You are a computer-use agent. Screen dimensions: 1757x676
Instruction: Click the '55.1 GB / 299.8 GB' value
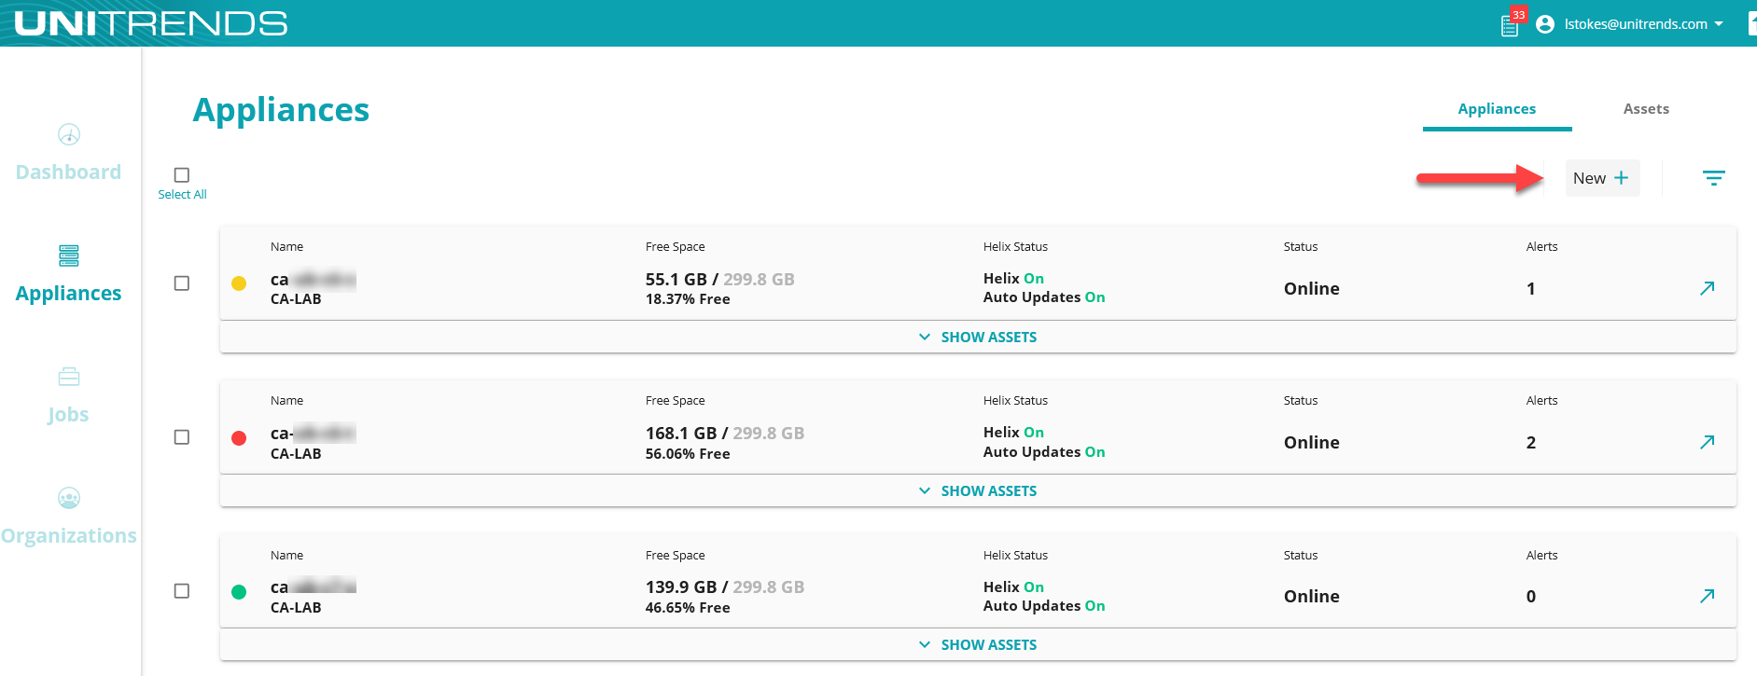pyautogui.click(x=720, y=279)
